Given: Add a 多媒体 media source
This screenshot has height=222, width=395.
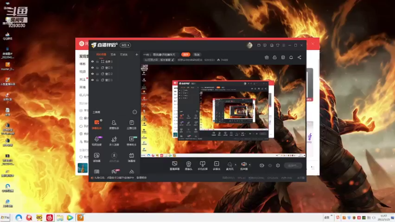Looking at the screenshot, I should (216, 166).
